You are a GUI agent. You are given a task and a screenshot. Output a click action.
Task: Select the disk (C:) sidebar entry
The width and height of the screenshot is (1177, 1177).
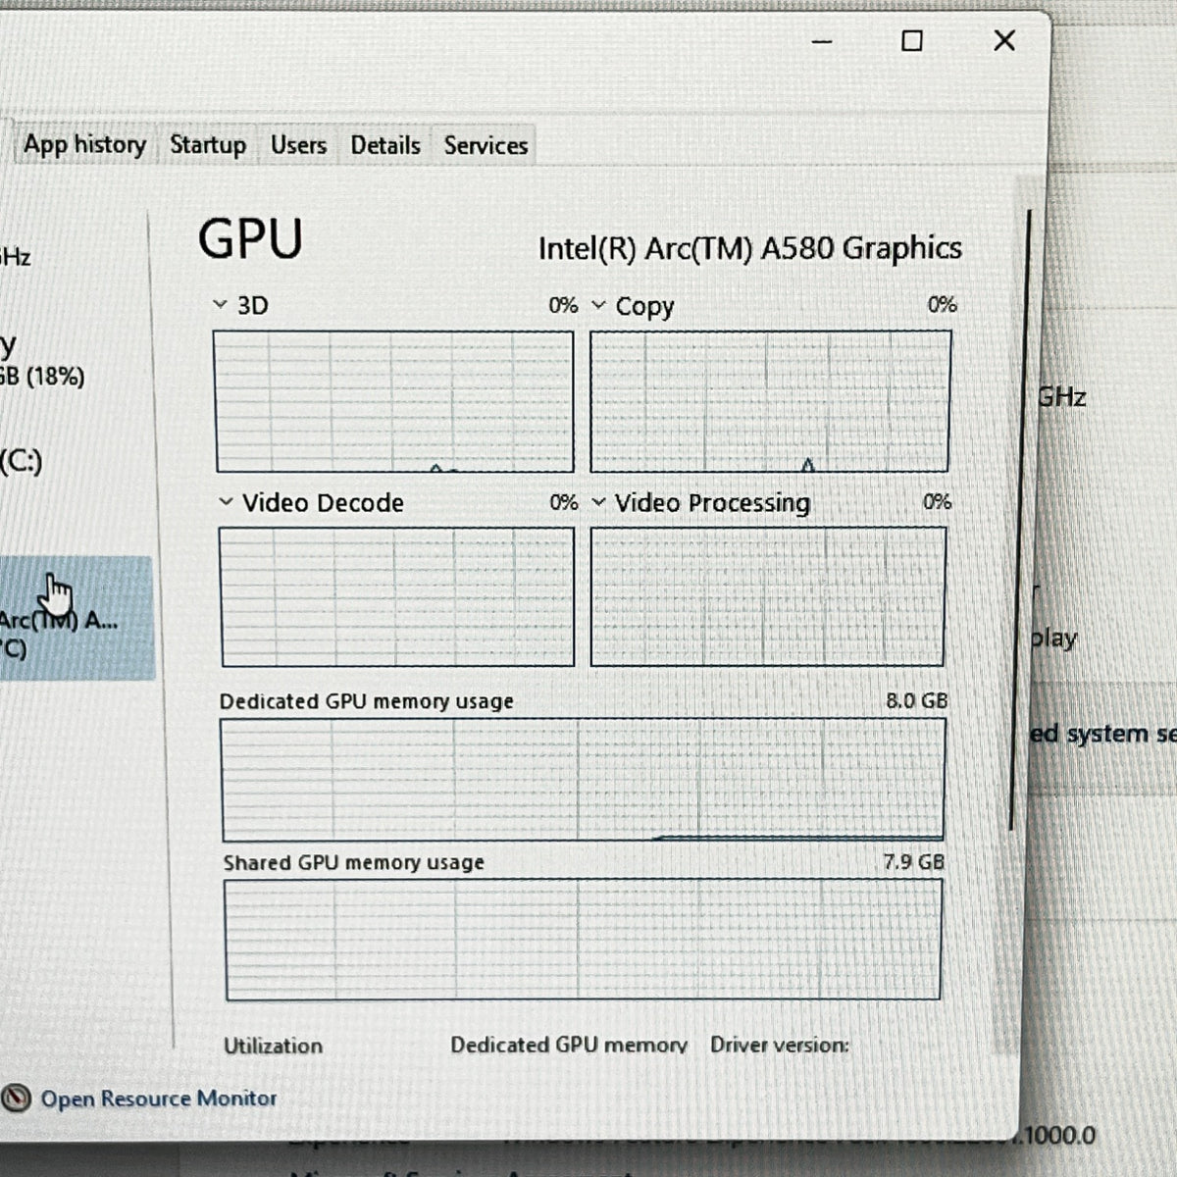click(x=22, y=461)
